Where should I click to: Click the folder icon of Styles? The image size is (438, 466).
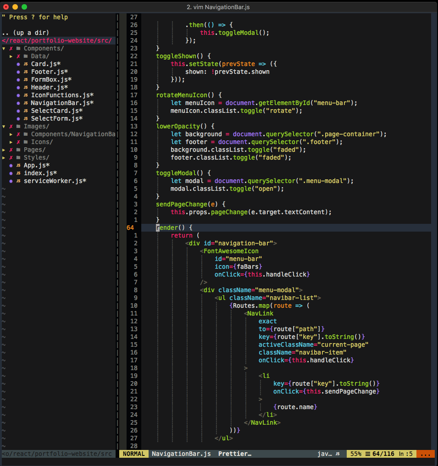pyautogui.click(x=18, y=157)
